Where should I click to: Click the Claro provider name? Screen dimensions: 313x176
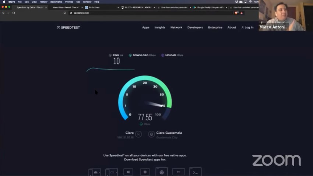pos(129,133)
